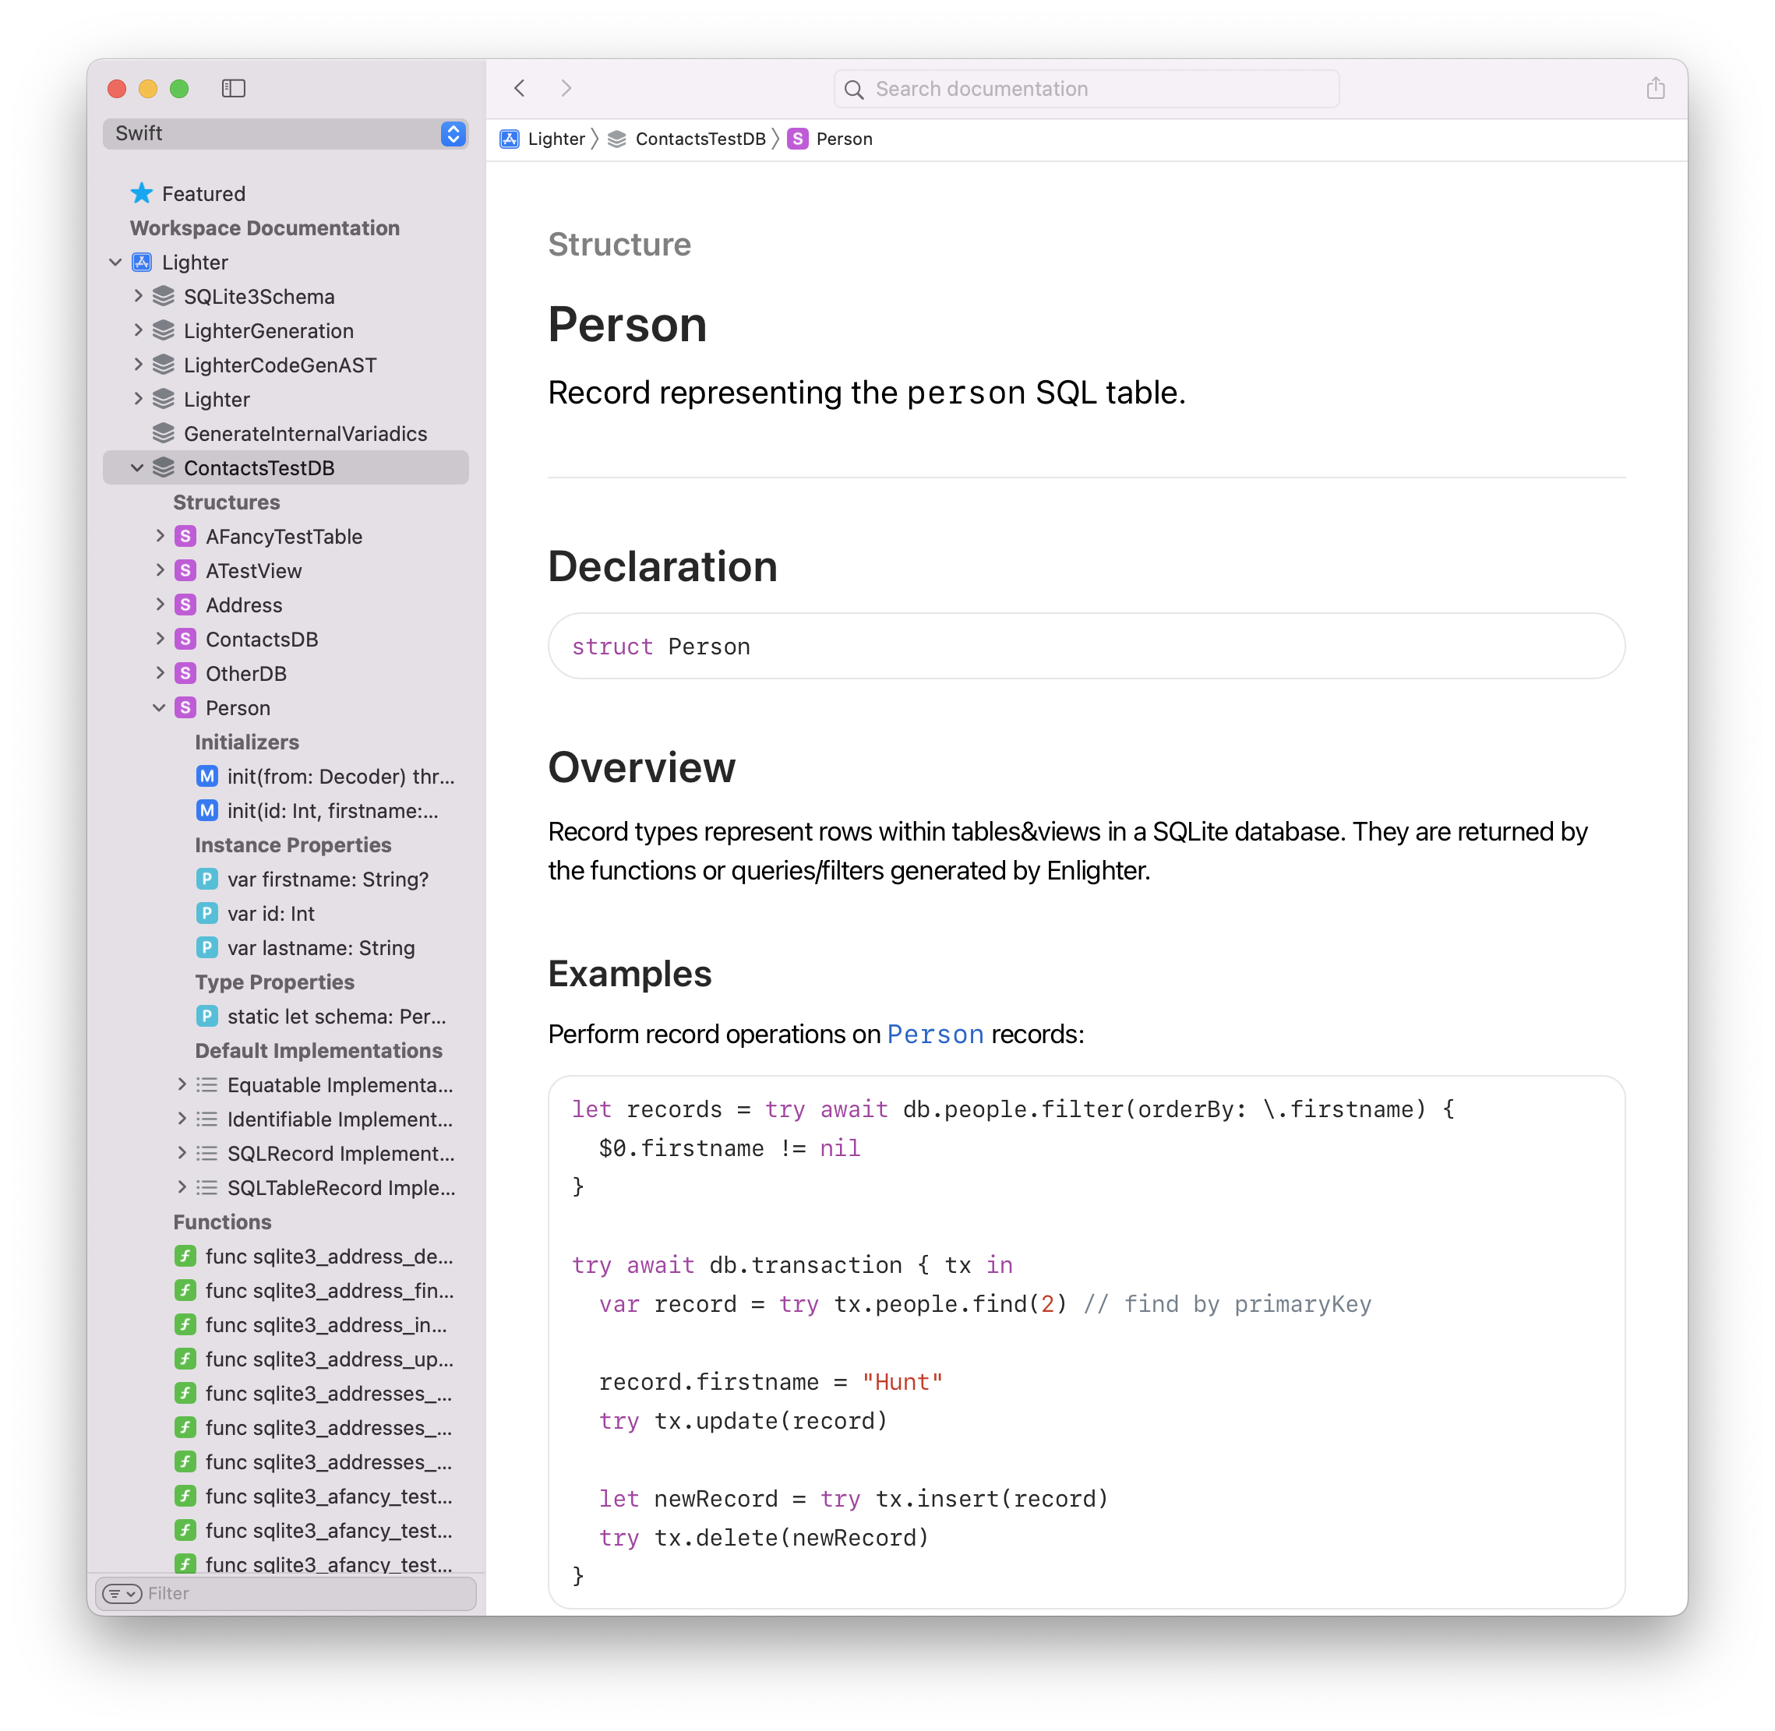Toggle the sidebar visibility button

234,88
